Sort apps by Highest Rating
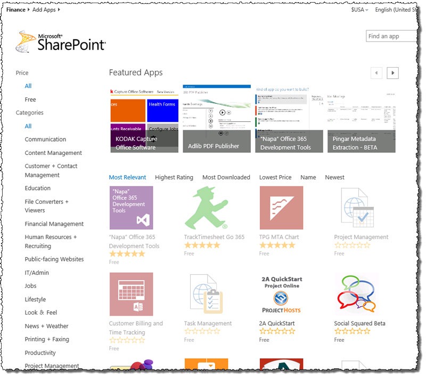 point(174,177)
